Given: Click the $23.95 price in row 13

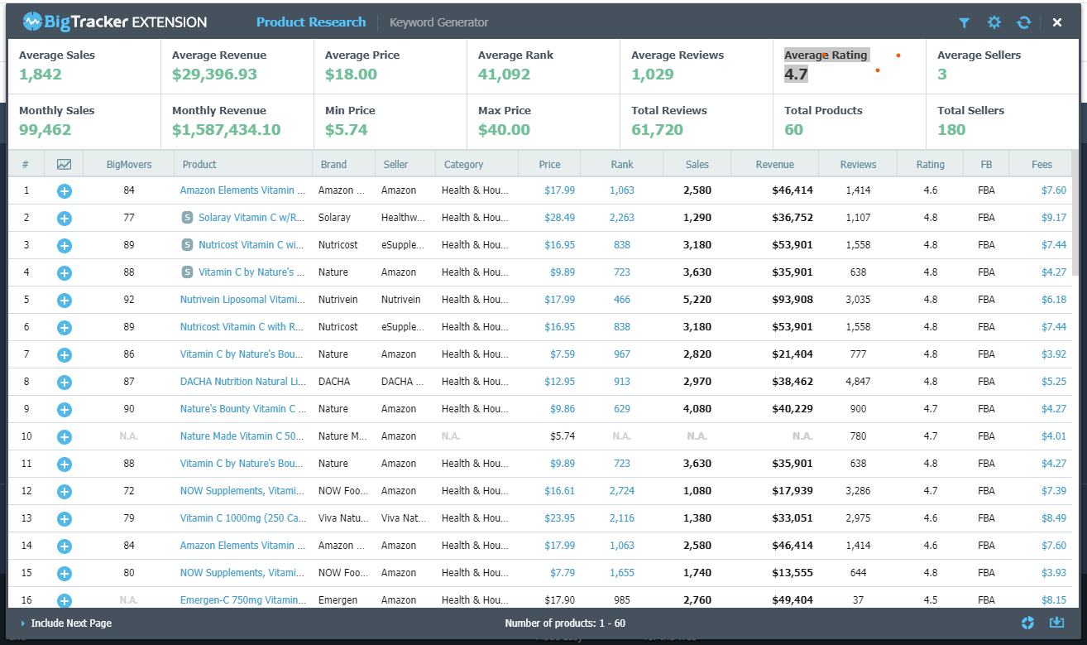Looking at the screenshot, I should [x=559, y=518].
